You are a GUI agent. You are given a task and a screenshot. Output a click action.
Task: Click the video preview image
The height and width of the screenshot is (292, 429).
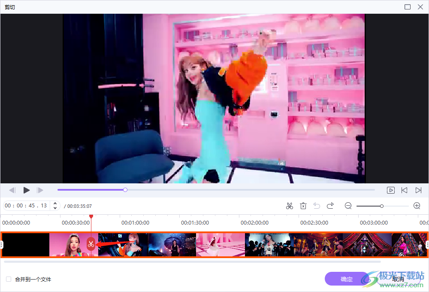(x=214, y=98)
